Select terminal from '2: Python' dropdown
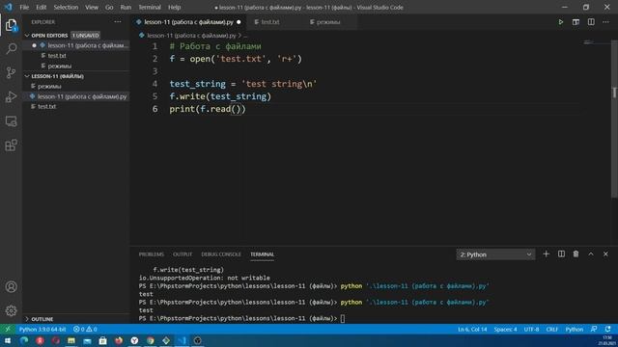The height and width of the screenshot is (347, 618). pyautogui.click(x=495, y=254)
